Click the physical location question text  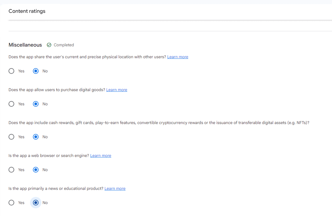[87, 57]
